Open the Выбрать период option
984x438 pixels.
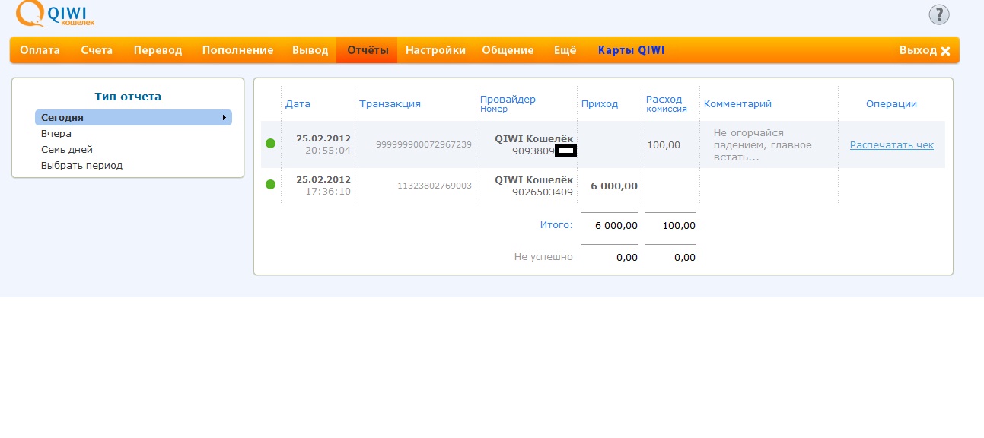pos(81,165)
